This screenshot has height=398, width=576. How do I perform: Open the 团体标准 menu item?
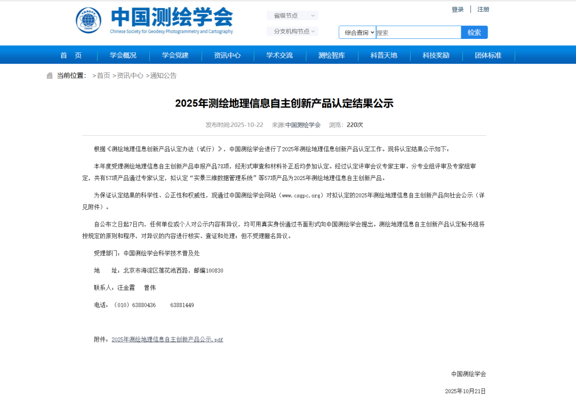pos(488,55)
